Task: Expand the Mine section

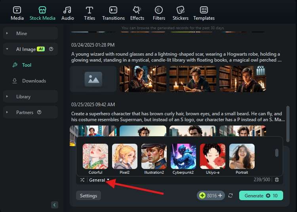Action: pyautogui.click(x=30, y=34)
